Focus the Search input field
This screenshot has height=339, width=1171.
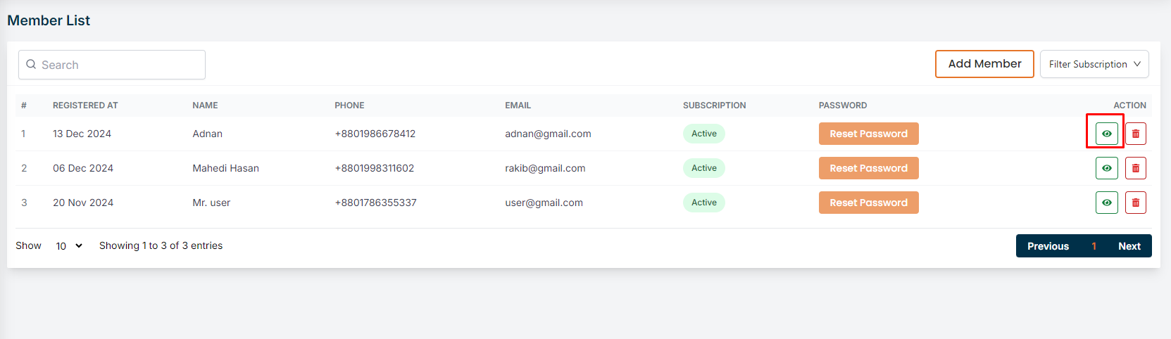click(120, 65)
